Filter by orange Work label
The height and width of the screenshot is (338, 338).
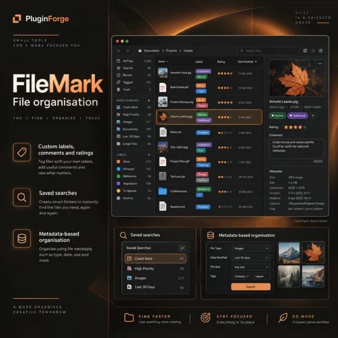tap(134, 162)
